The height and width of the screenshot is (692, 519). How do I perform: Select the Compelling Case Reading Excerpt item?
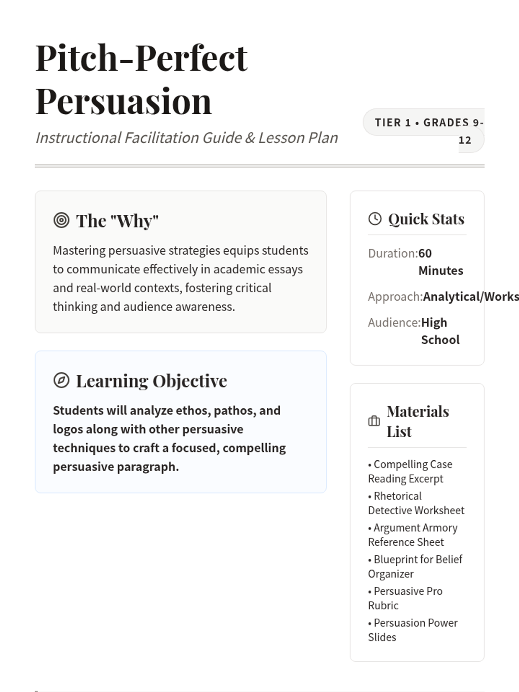(410, 471)
